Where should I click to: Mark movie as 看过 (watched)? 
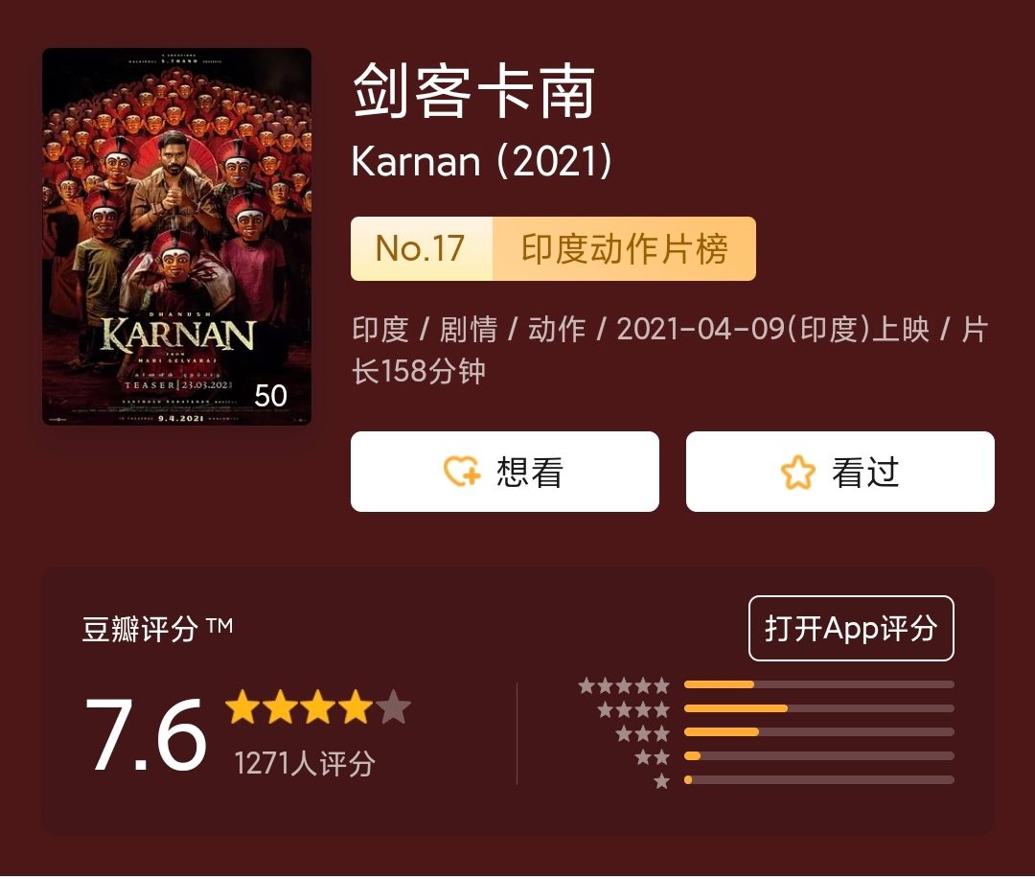point(840,472)
